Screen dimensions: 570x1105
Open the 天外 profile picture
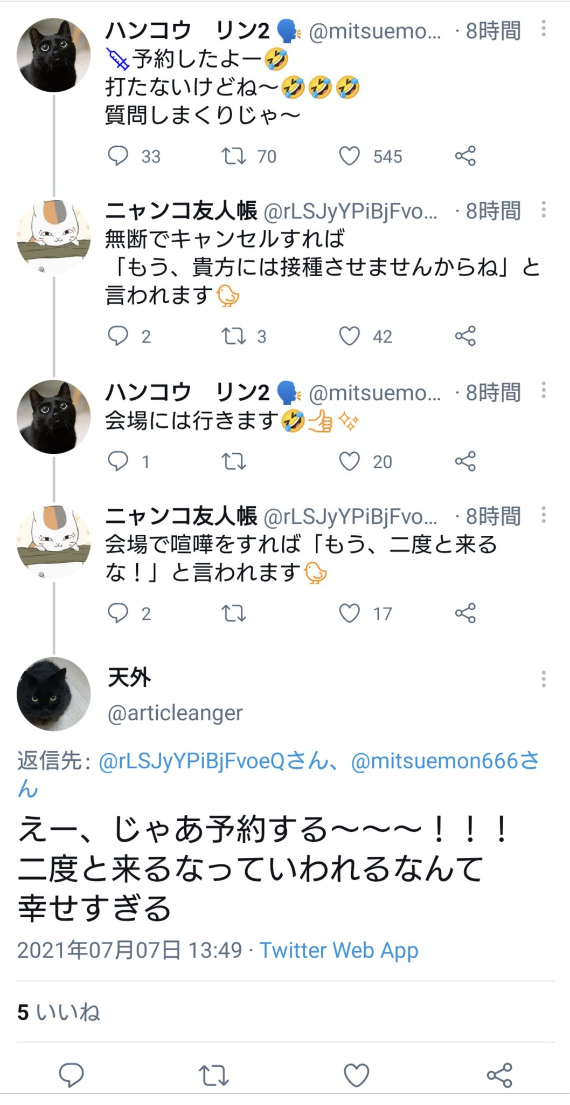point(53,694)
